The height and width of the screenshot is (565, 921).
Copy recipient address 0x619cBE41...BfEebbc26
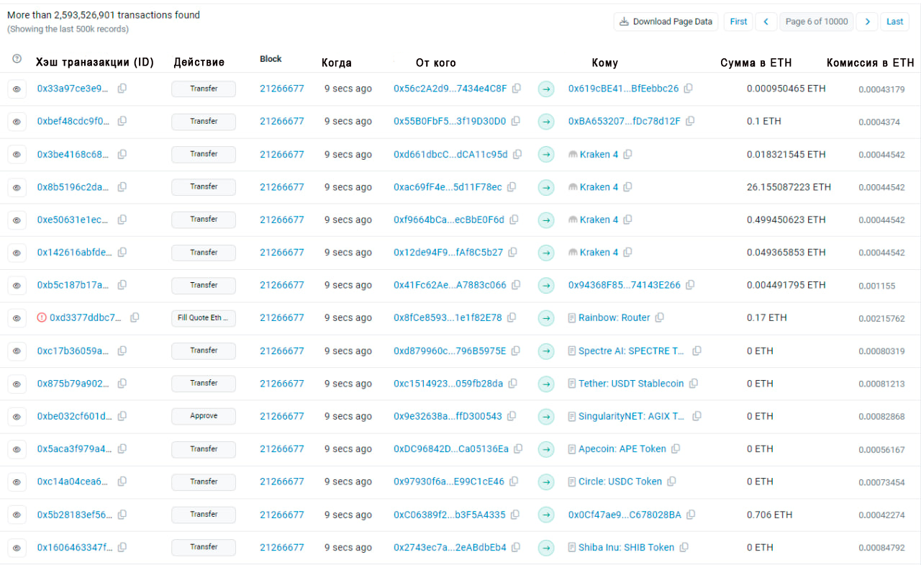tap(689, 89)
